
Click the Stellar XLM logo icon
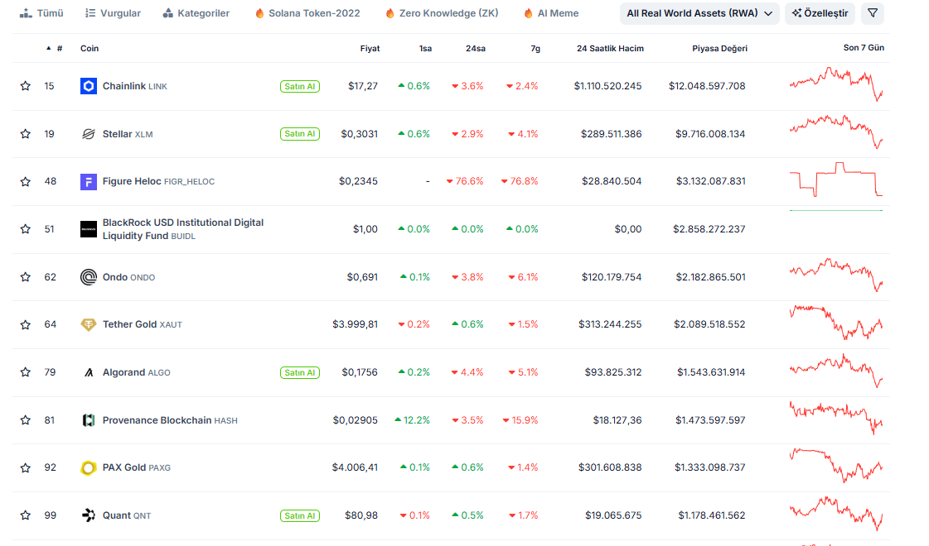coord(89,134)
